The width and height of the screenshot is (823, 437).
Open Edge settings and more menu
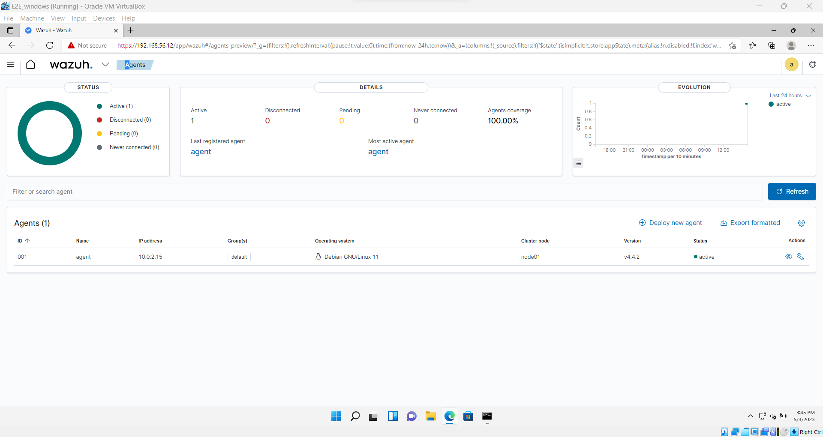coord(811,45)
